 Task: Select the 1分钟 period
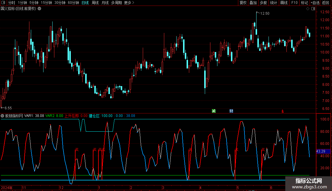22,3
